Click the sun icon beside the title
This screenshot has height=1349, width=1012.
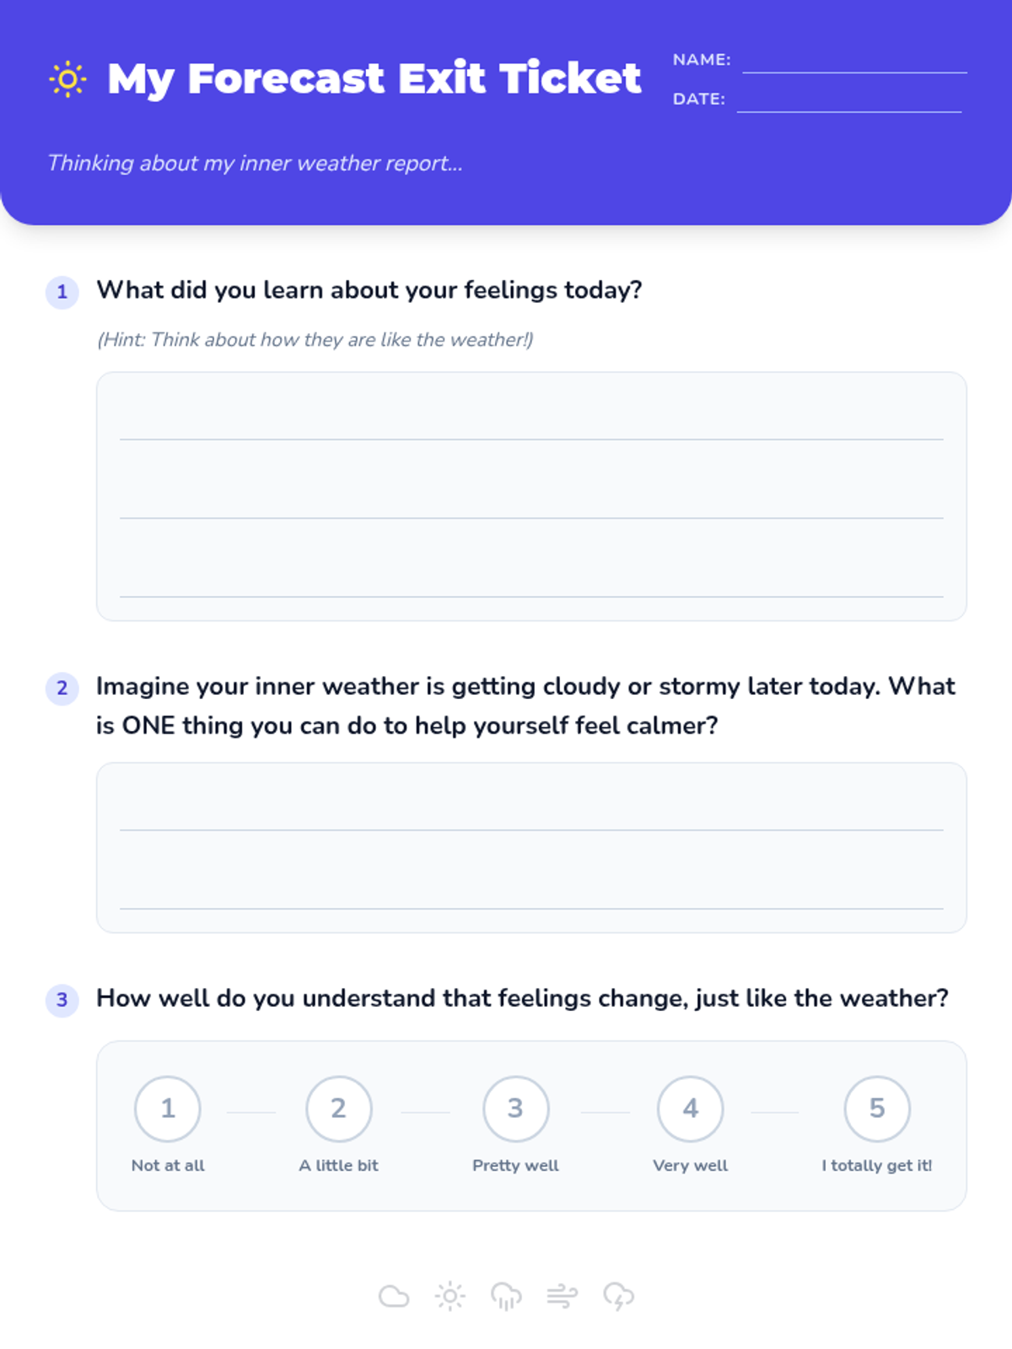[x=67, y=79]
